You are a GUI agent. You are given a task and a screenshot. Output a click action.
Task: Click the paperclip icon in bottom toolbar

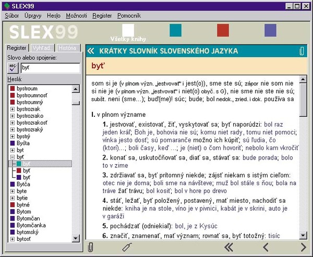point(90,248)
